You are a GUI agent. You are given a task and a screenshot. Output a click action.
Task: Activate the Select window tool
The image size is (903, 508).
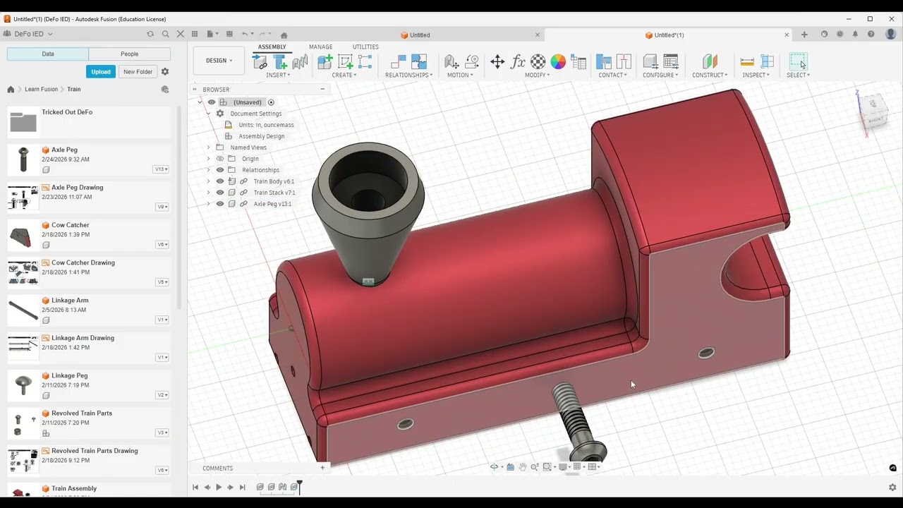point(798,62)
